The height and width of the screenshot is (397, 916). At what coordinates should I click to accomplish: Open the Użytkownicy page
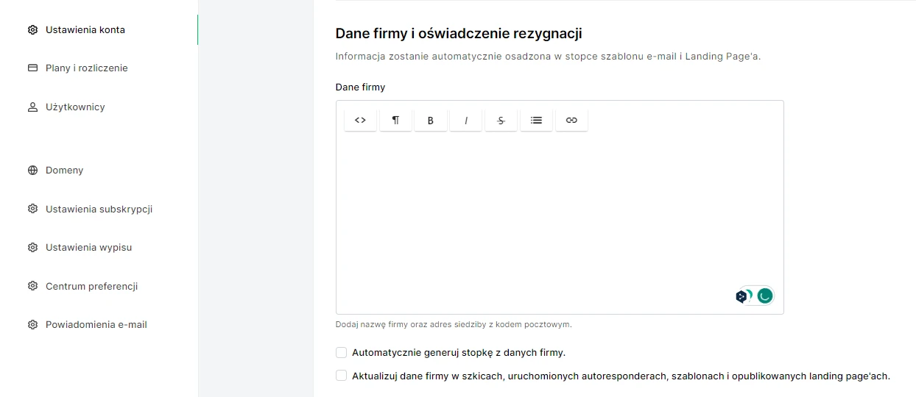75,107
